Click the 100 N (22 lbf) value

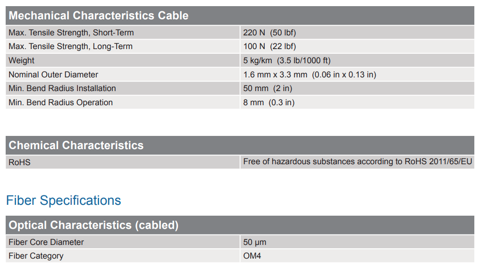point(269,46)
